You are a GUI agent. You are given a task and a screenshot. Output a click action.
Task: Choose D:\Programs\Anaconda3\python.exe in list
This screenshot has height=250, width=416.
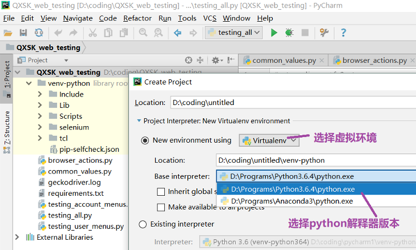pyautogui.click(x=316, y=201)
